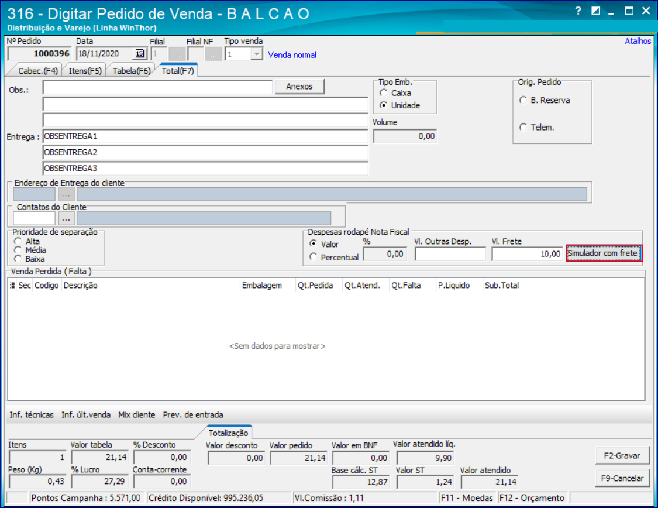Open the Filial lookup ellipsis button

point(177,54)
